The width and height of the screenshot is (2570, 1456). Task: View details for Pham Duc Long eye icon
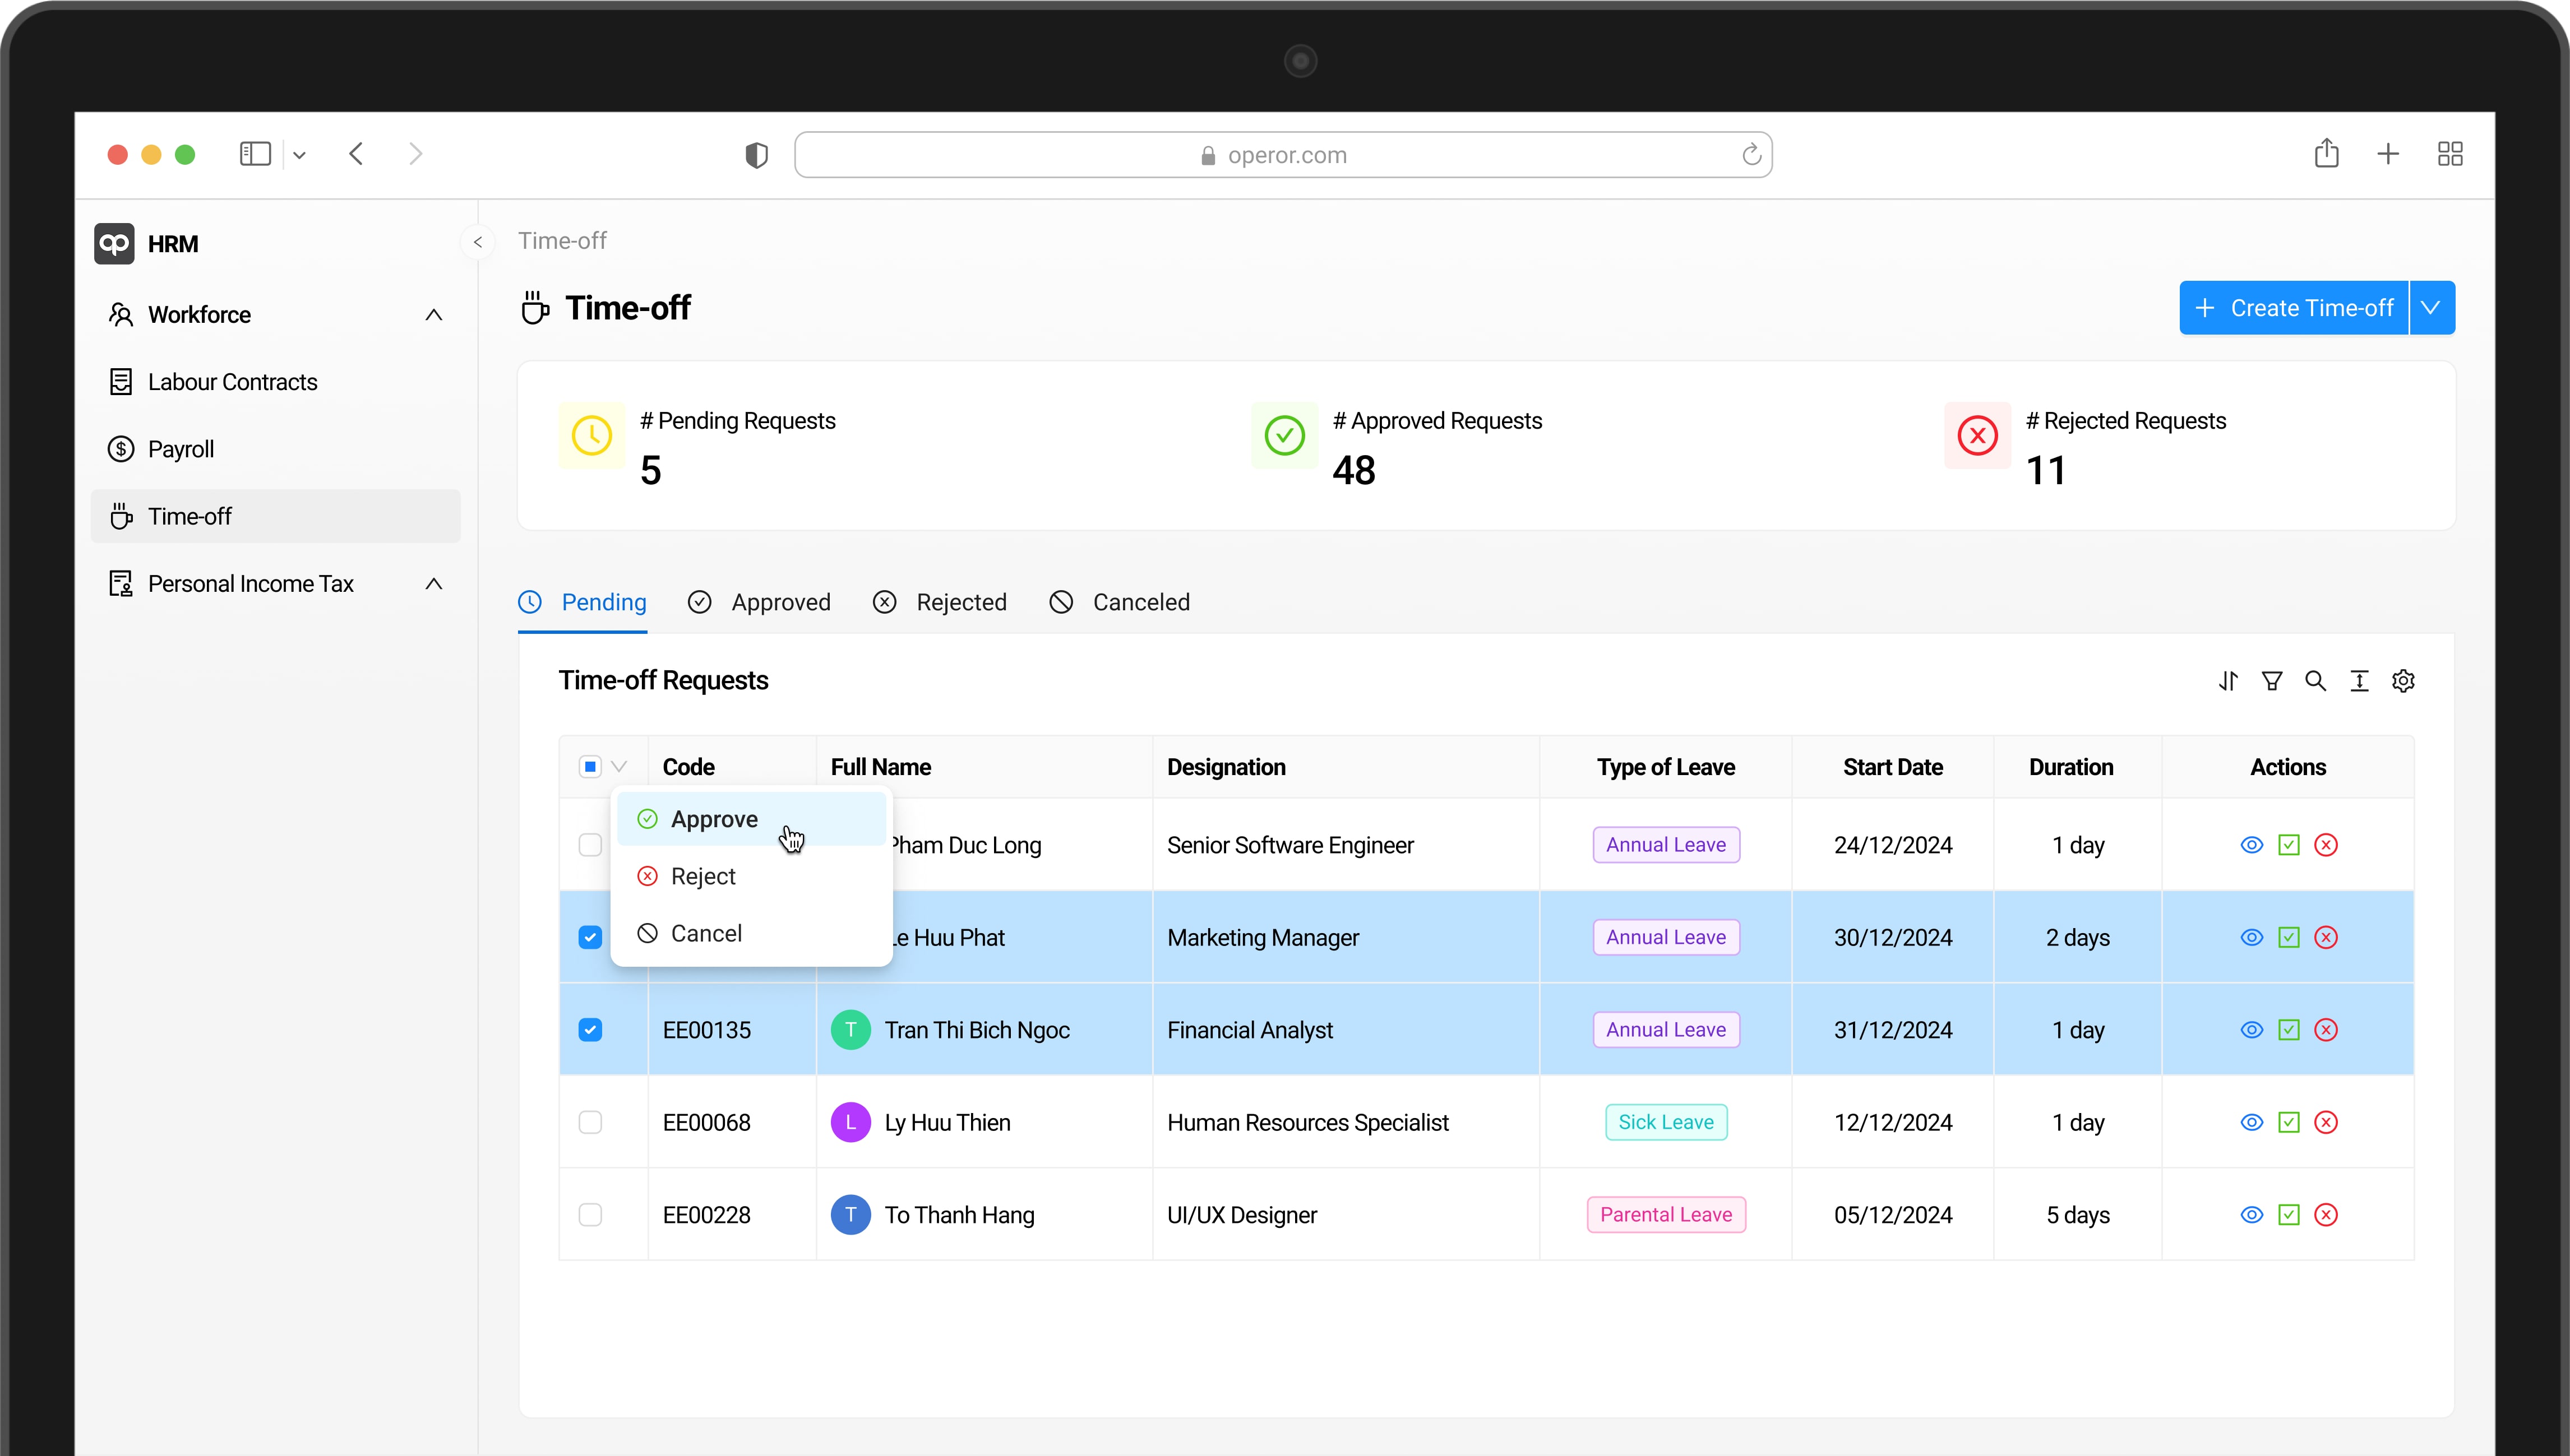(2251, 845)
